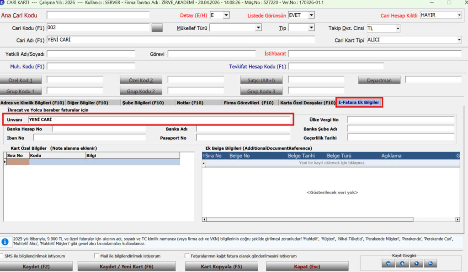468x272 pixels.
Task: Click the Ana Cari Kodu input field
Action: (98, 15)
